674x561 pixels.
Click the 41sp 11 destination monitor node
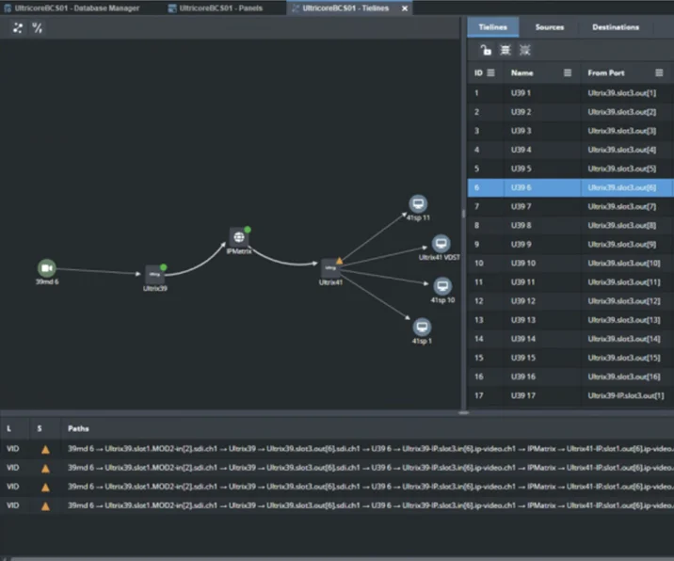click(418, 204)
